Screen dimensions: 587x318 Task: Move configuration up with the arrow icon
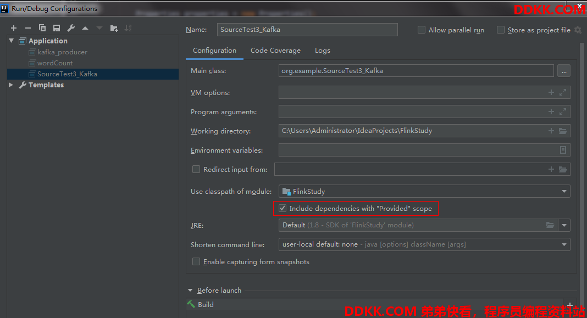(85, 28)
